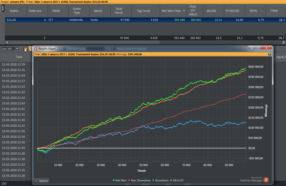Click the Equity column header behind graph window
Viewport: 286px width, 186px height.
pos(281,57)
